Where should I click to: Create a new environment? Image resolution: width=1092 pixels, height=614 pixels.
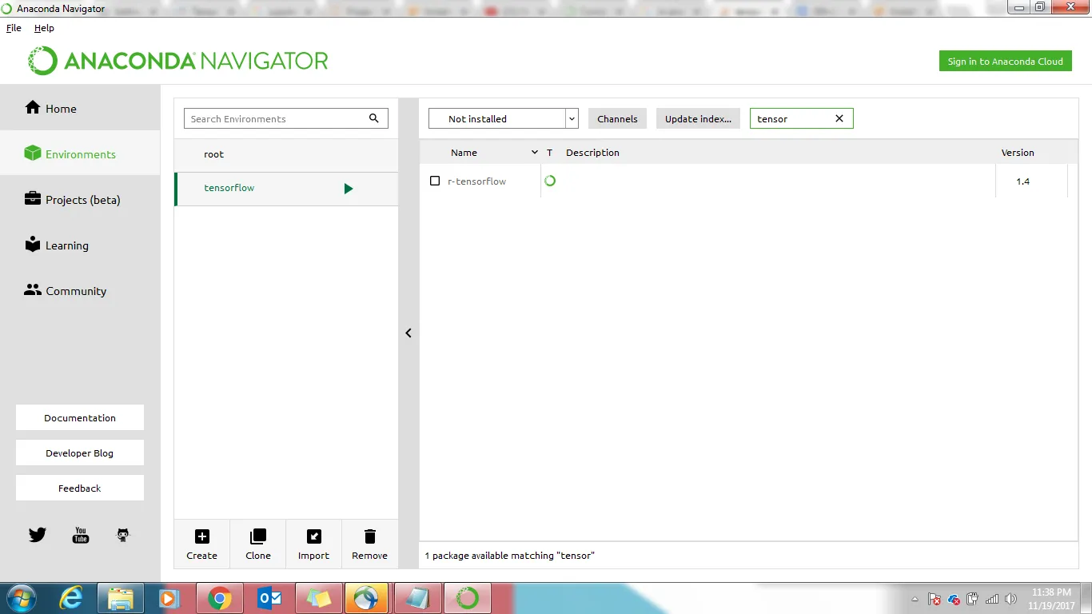tap(202, 544)
